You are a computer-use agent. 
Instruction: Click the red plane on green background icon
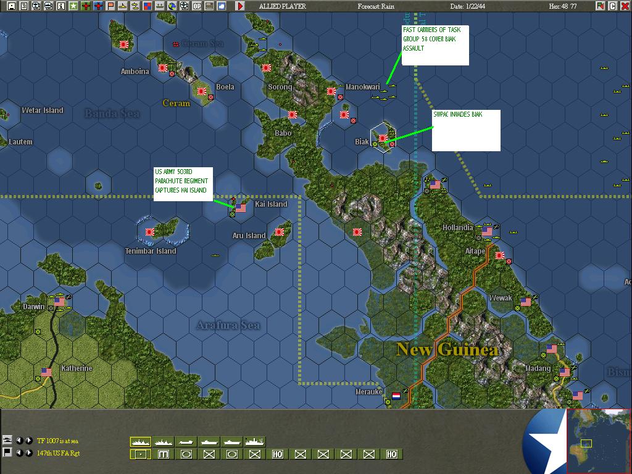tap(85, 6)
